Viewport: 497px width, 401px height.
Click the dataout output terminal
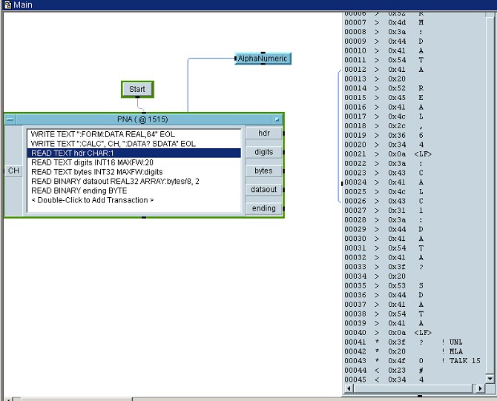pyautogui.click(x=263, y=190)
